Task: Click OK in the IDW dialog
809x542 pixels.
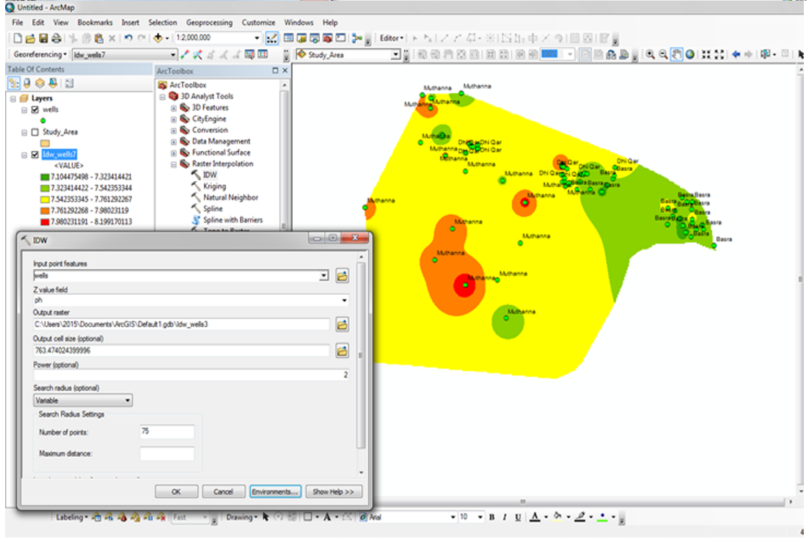Action: pos(177,492)
